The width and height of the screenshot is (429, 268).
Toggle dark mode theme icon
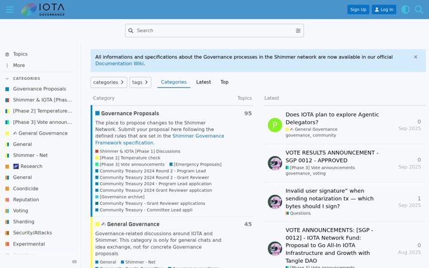[x=405, y=10]
